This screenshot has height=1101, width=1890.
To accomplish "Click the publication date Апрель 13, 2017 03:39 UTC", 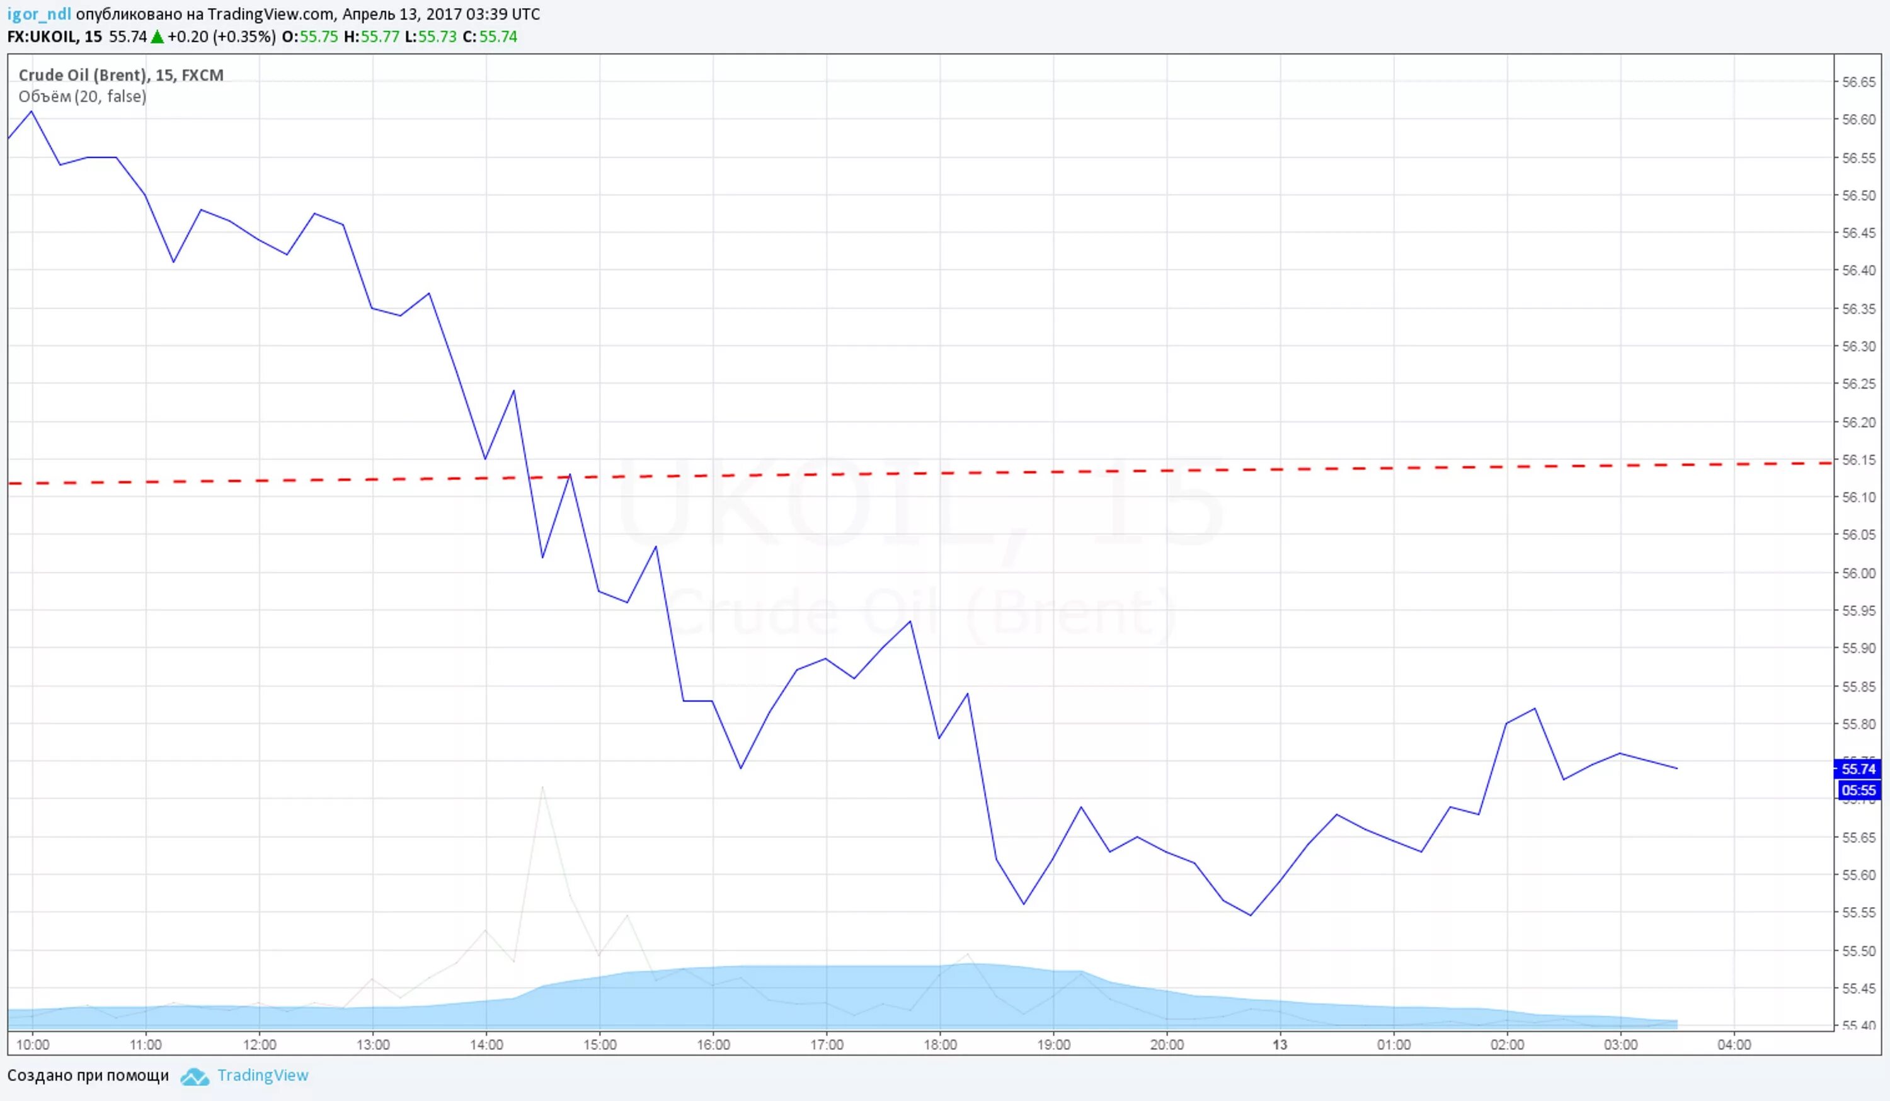I will click(441, 14).
